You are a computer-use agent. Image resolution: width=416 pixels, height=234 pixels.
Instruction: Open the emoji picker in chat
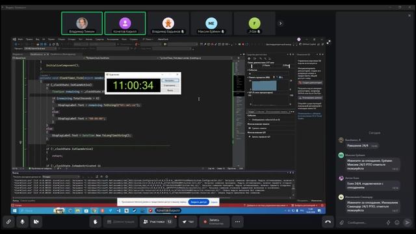(x=397, y=222)
